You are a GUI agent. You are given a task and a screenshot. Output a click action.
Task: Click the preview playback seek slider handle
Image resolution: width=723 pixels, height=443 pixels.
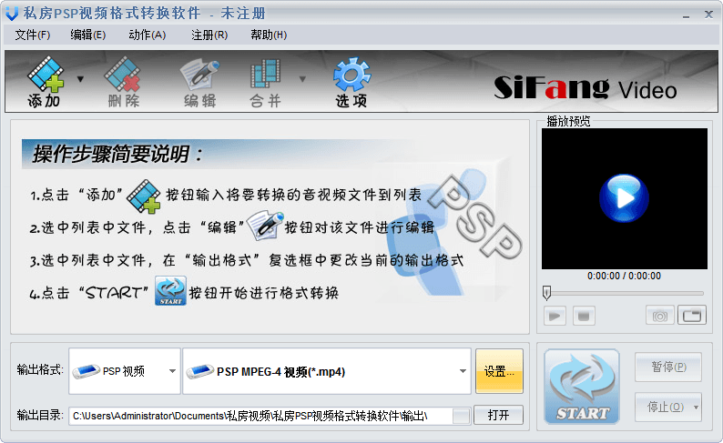(546, 293)
